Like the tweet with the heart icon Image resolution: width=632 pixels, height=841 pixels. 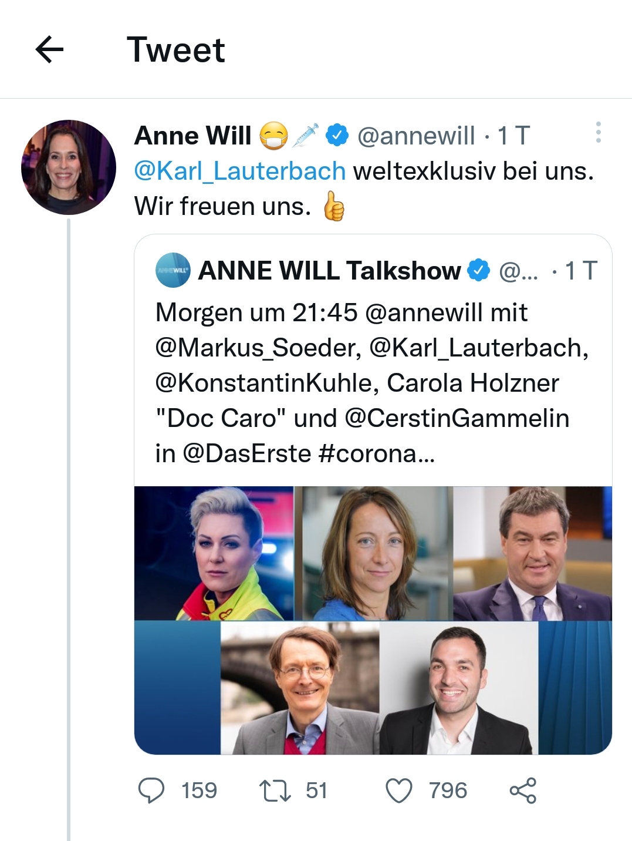(399, 790)
